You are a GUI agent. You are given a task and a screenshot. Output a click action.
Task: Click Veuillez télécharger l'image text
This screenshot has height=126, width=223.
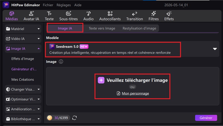[137, 80]
